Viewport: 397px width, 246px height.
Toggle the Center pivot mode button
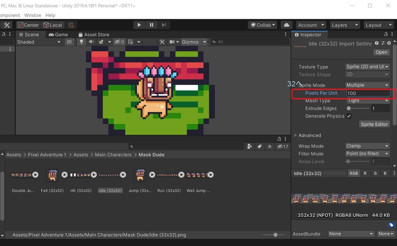click(x=28, y=25)
